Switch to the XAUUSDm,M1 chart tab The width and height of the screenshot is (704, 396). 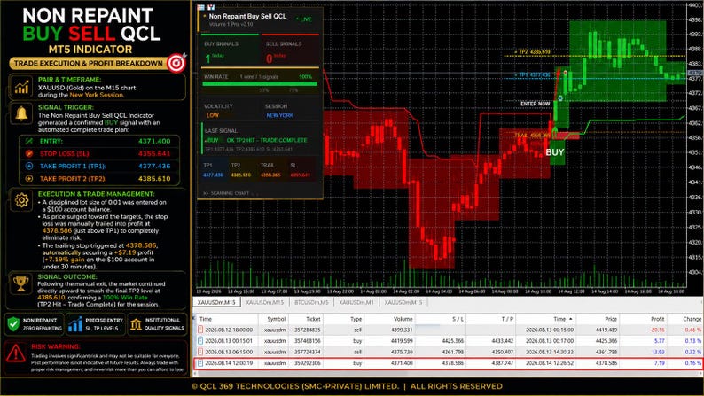(x=356, y=302)
